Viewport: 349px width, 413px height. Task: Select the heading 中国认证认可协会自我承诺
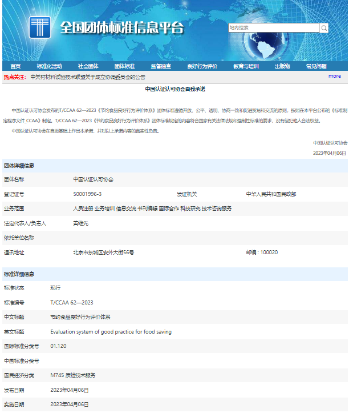(175, 89)
